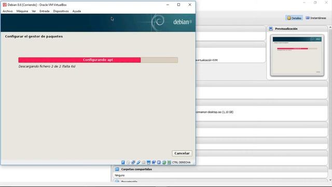Close the Debian VM window
Image resolution: width=332 pixels, height=187 pixels.
point(190,5)
